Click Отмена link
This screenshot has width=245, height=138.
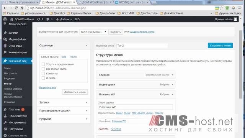click(x=116, y=129)
